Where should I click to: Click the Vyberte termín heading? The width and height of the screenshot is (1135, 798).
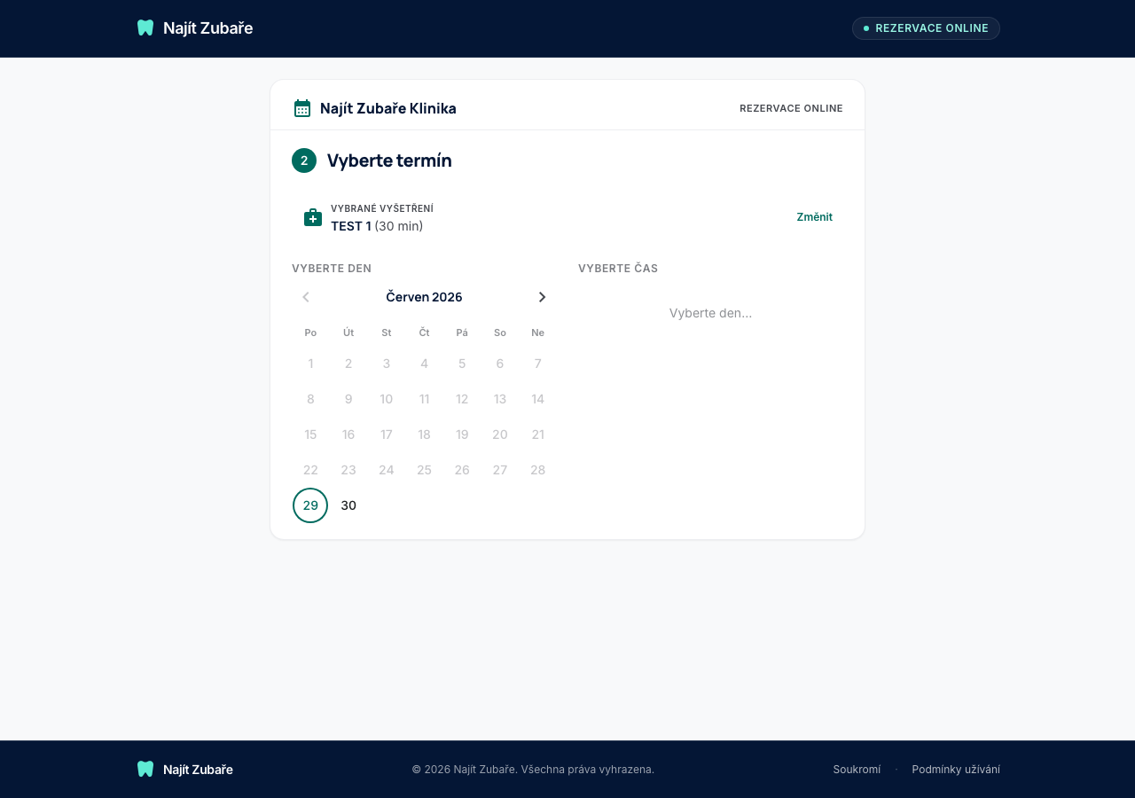pyautogui.click(x=389, y=160)
